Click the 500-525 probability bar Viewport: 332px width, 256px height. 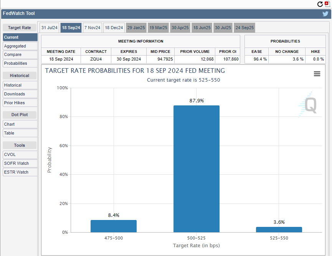coord(196,169)
